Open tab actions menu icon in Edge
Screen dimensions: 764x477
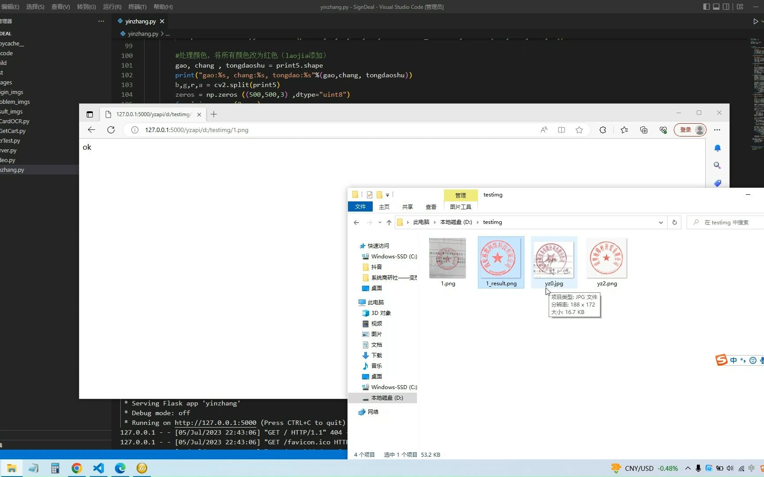pyautogui.click(x=90, y=114)
